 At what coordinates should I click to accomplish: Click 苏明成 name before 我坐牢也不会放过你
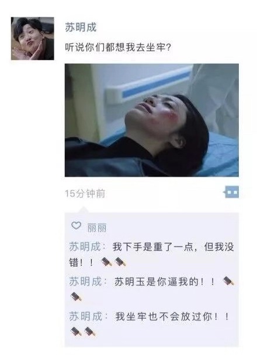85,316
